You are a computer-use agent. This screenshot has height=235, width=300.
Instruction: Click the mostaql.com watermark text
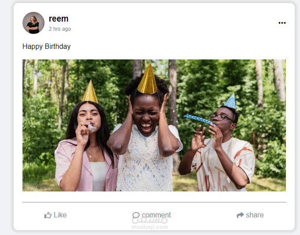pyautogui.click(x=150, y=227)
